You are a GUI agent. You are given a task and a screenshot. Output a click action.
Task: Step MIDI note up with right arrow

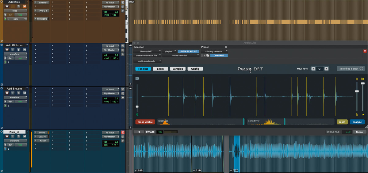point(326,69)
